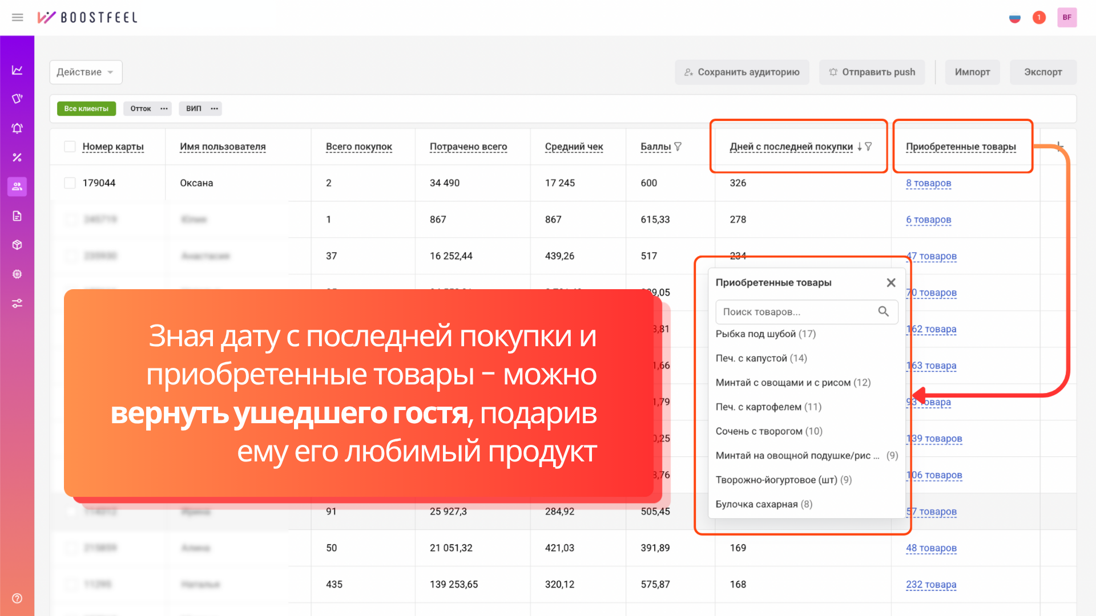Select Минтай с овощами и с рисом item
1096x616 pixels.
(793, 383)
